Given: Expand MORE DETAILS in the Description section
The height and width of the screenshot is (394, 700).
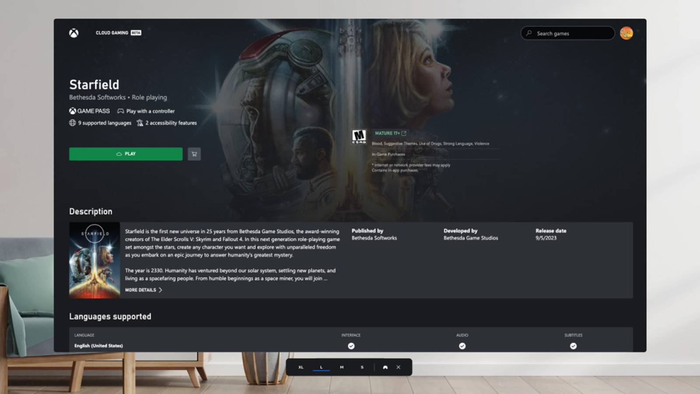Looking at the screenshot, I should pyautogui.click(x=143, y=290).
